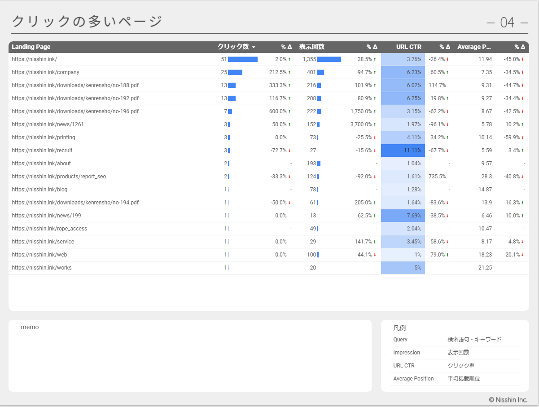Select the https://nisshin.ink/works row

pyautogui.click(x=268, y=268)
